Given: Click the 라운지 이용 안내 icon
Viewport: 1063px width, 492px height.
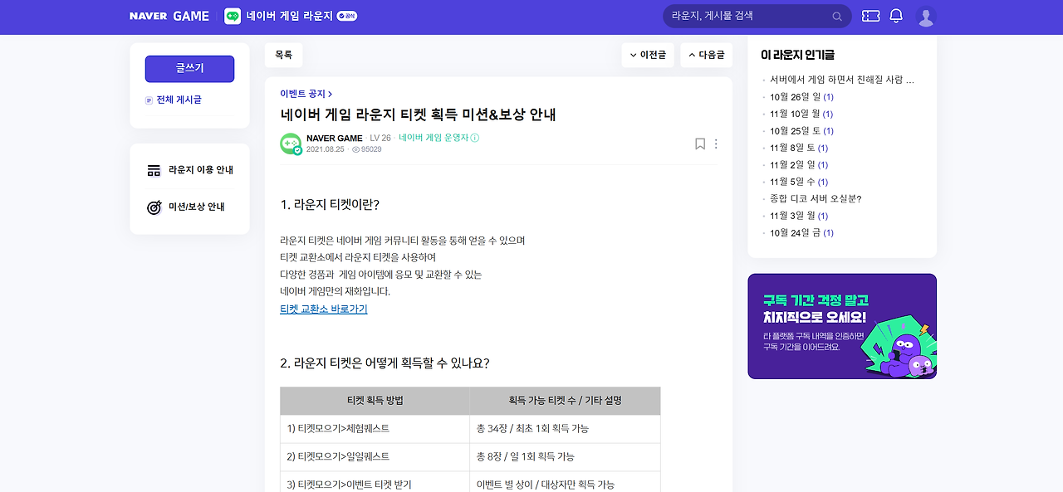Looking at the screenshot, I should point(154,170).
